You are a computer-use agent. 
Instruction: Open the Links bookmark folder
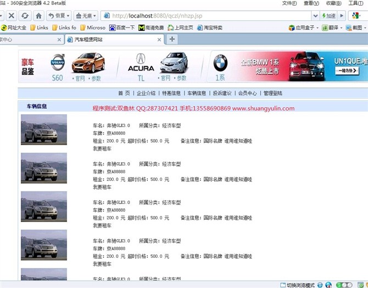tap(40, 27)
